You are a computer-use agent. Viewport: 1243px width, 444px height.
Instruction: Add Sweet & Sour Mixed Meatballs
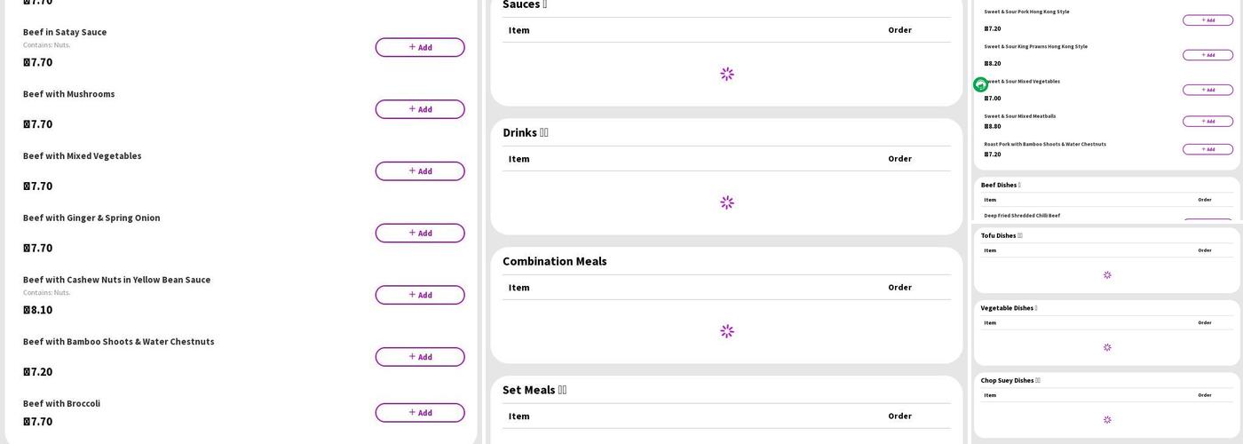point(1207,122)
